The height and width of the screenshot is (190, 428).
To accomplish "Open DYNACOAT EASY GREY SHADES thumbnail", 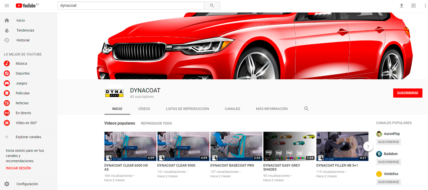I will pyautogui.click(x=289, y=147).
